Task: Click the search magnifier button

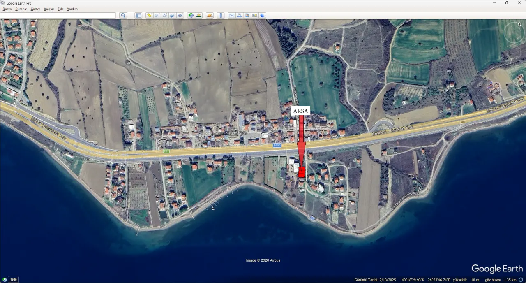Action: [123, 15]
